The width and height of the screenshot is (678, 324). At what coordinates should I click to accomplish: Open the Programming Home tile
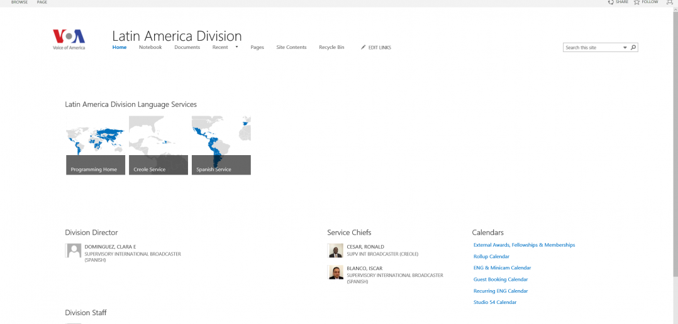96,146
